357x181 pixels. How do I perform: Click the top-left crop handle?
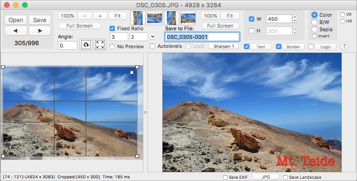pyautogui.click(x=3, y=67)
